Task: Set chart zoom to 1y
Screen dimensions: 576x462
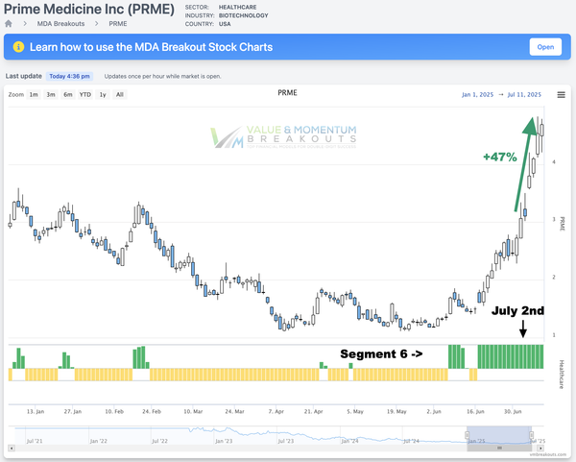Action: click(103, 94)
